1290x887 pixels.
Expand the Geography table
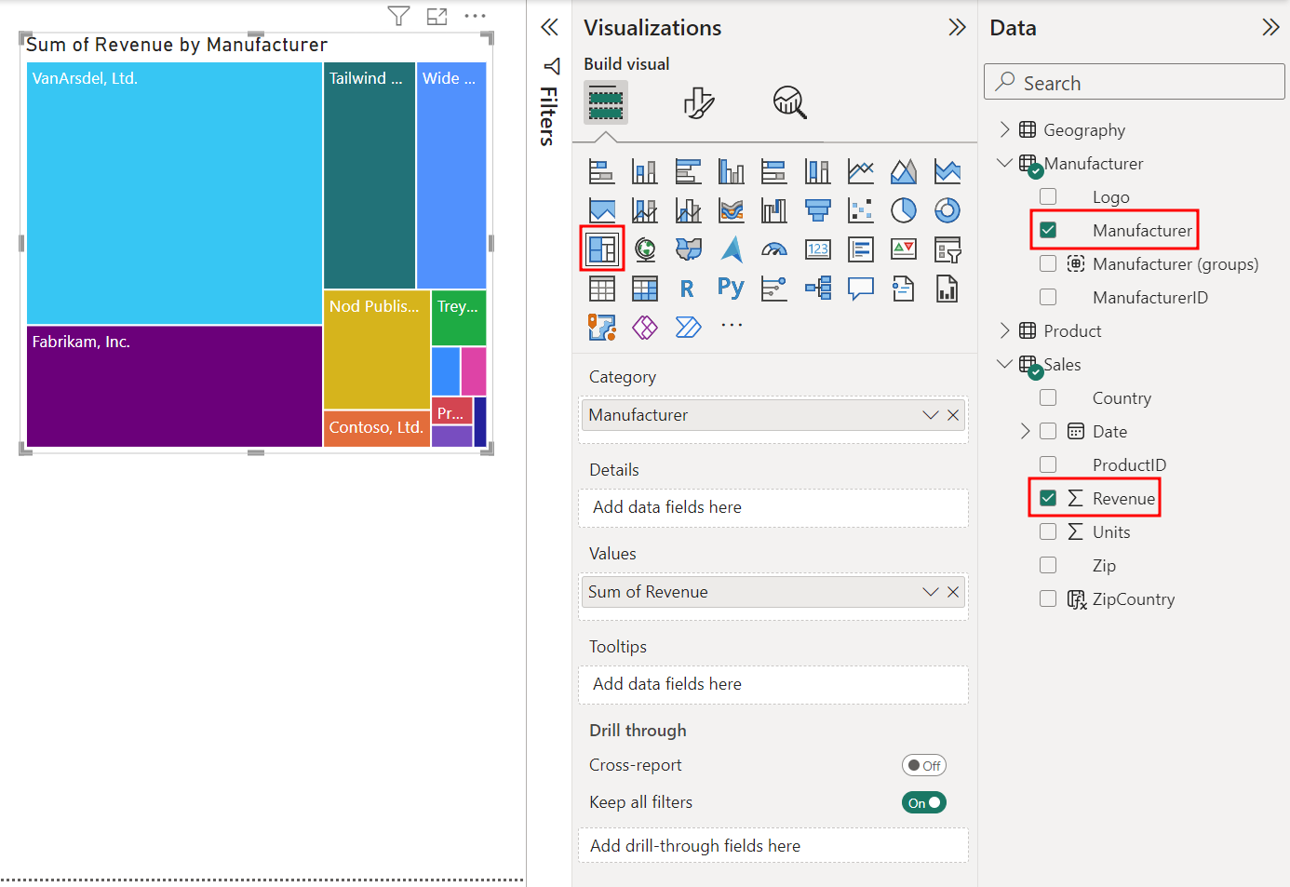click(1004, 129)
